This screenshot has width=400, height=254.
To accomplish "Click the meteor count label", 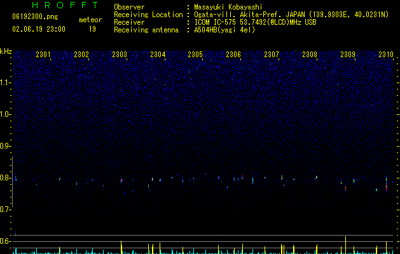I will 90,20.
